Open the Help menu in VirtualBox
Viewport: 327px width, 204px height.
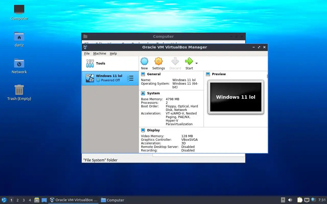(x=113, y=54)
